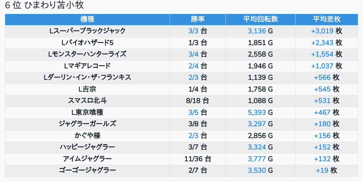Click the ジャグラーガールズ machine name
Image resolution: width=363 pixels, height=182 pixels.
tap(87, 124)
